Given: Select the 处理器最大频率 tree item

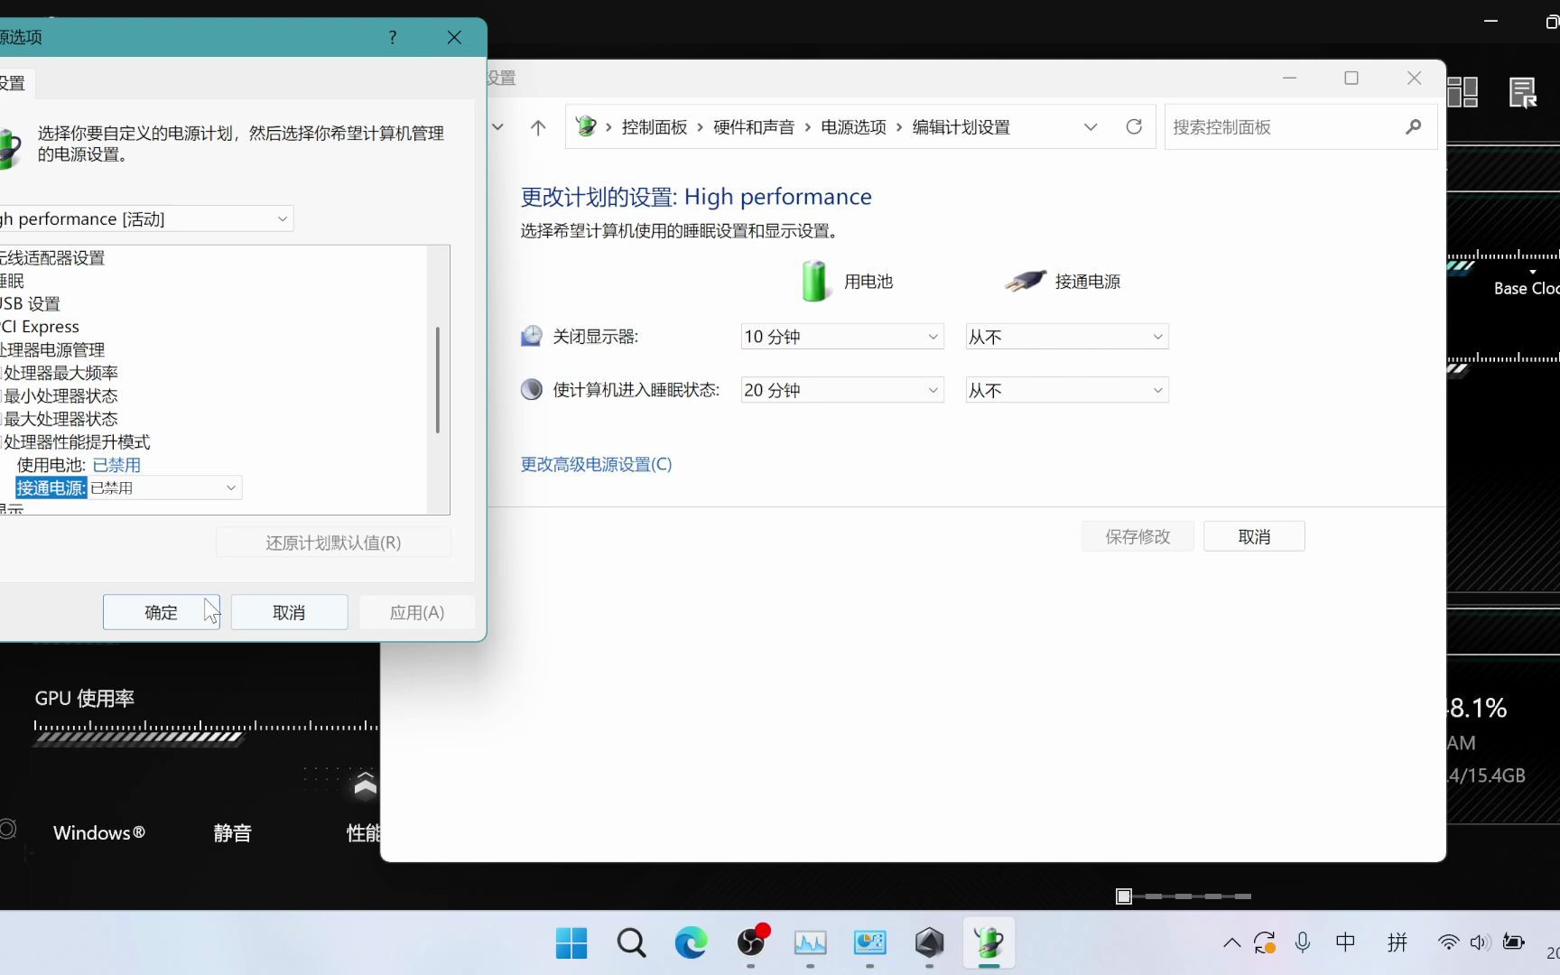Looking at the screenshot, I should [60, 373].
